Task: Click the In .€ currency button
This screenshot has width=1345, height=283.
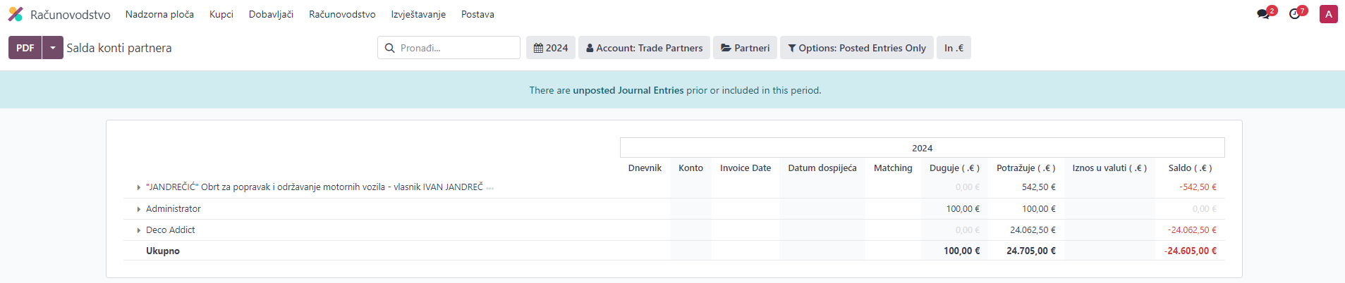Action: click(954, 48)
